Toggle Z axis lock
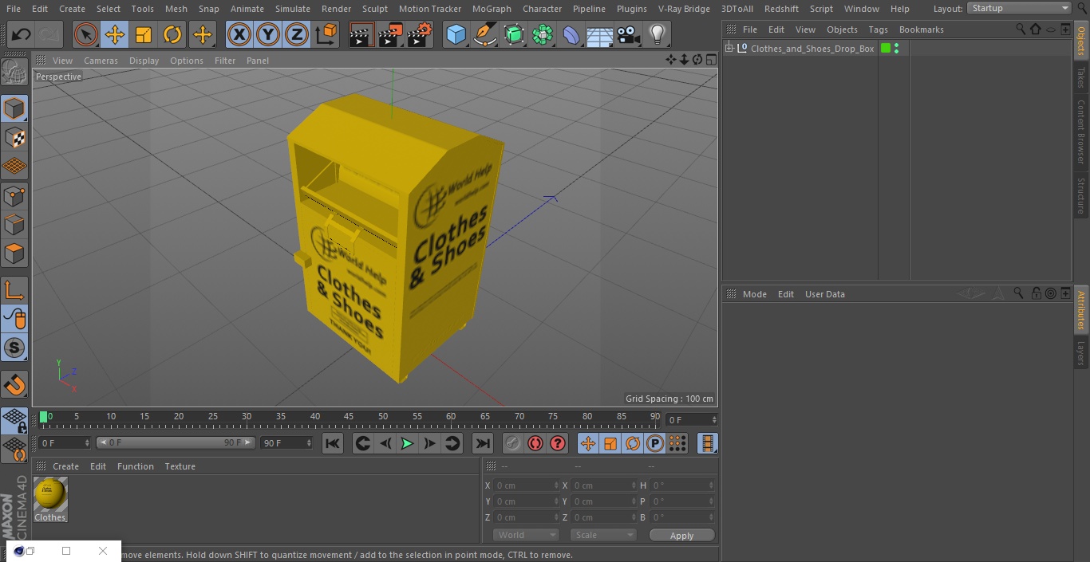 click(x=297, y=34)
